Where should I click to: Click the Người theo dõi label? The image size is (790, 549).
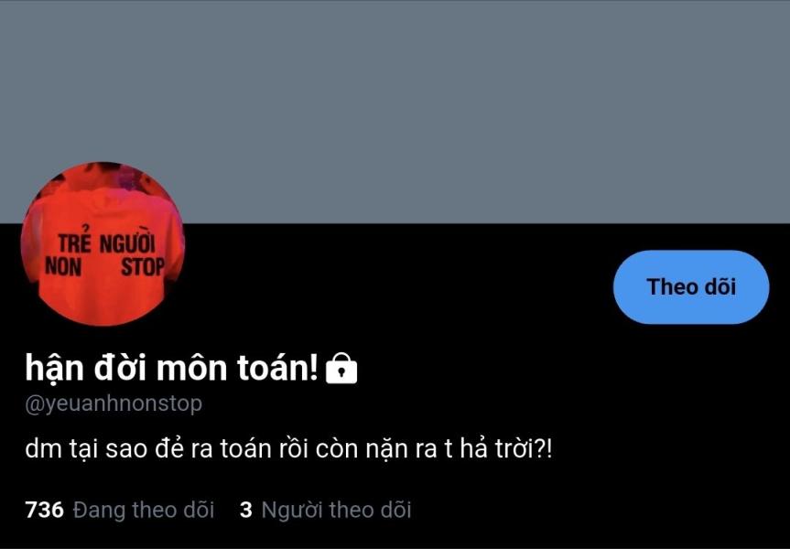[x=337, y=510]
